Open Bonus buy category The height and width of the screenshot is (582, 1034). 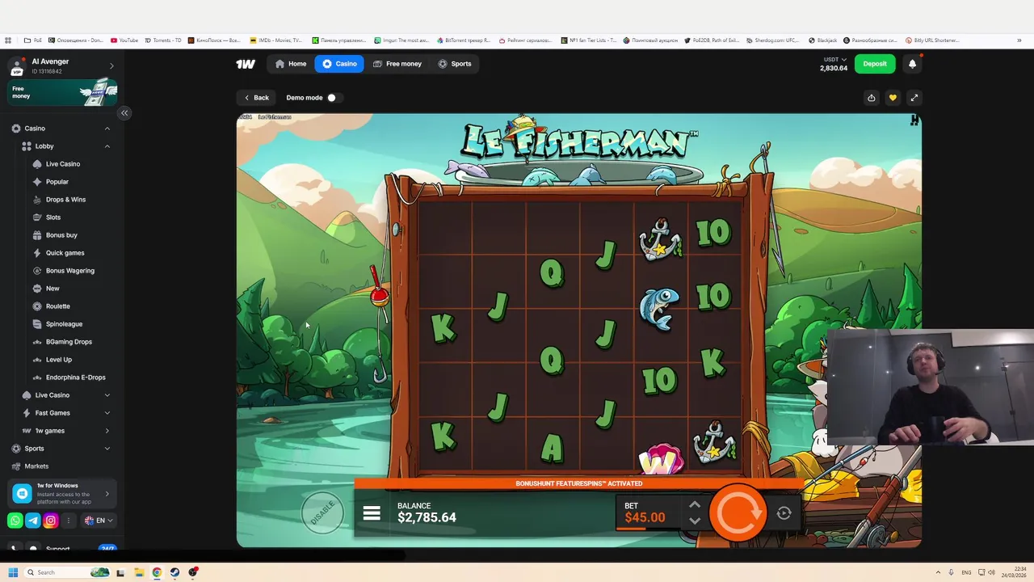point(61,235)
